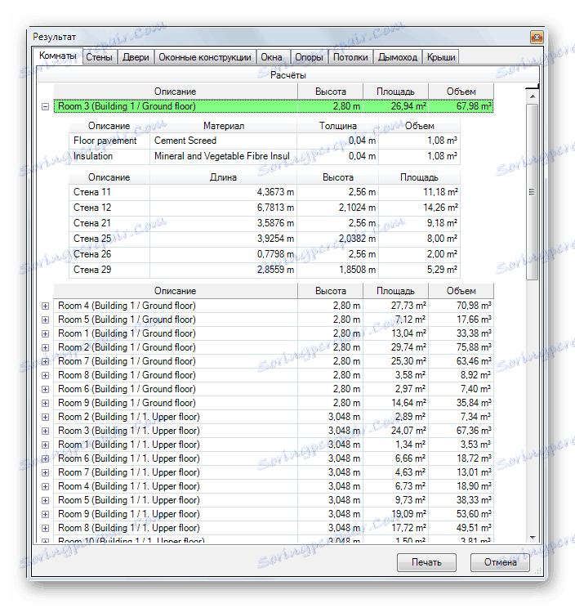Viewport: 575px width, 608px height.
Task: Click the 6,7813 m length value
Action: pos(275,208)
